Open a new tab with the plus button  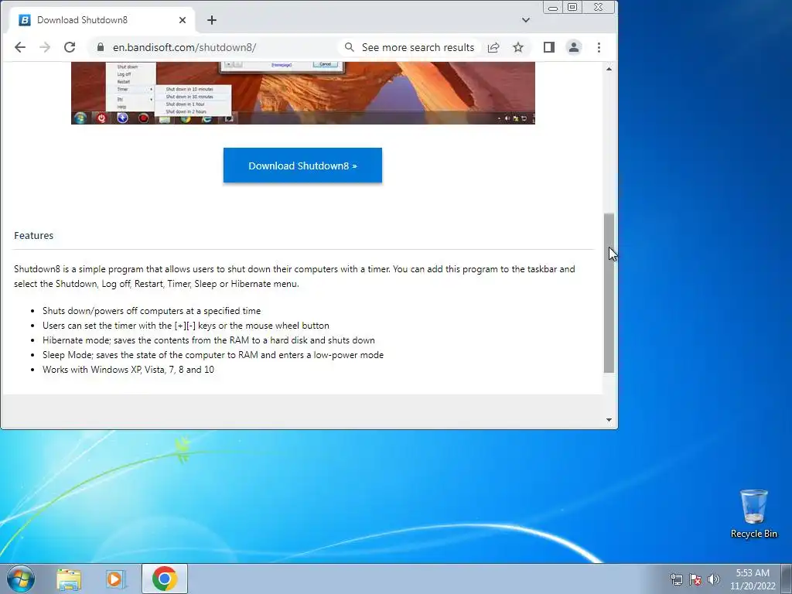(212, 20)
